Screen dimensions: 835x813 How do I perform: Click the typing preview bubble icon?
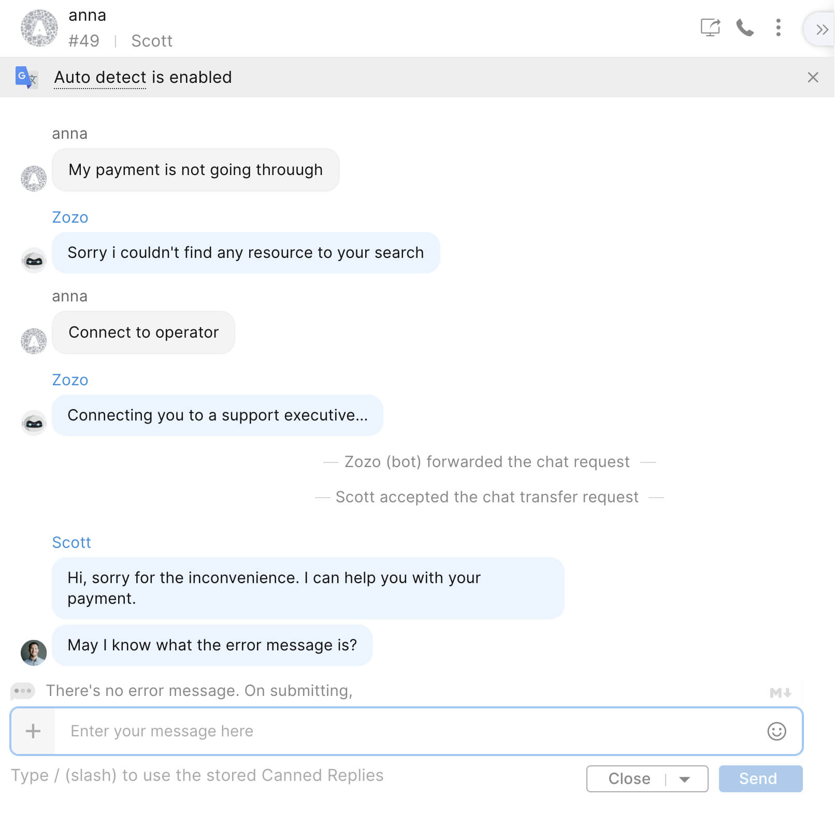[23, 691]
